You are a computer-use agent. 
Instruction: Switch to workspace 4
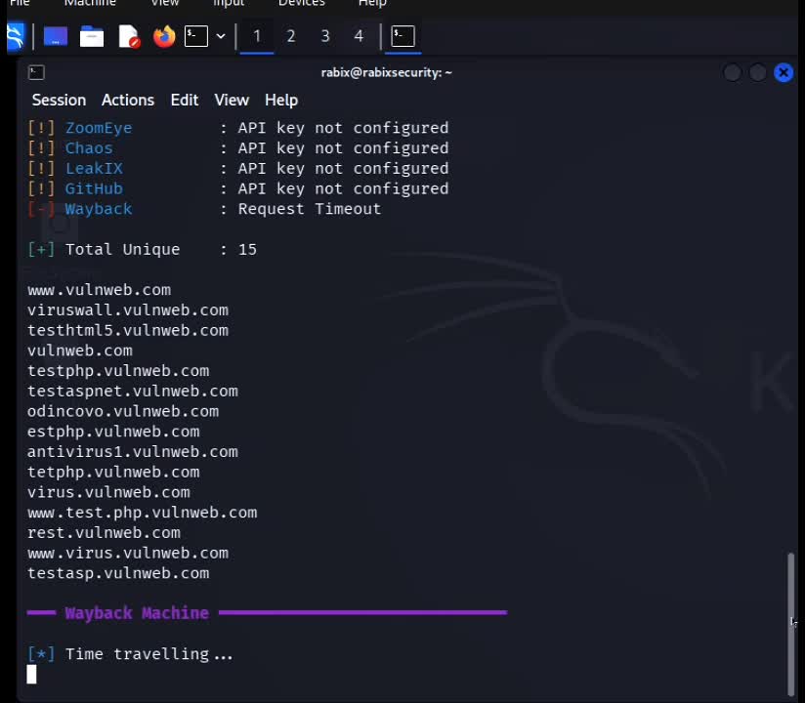(359, 36)
